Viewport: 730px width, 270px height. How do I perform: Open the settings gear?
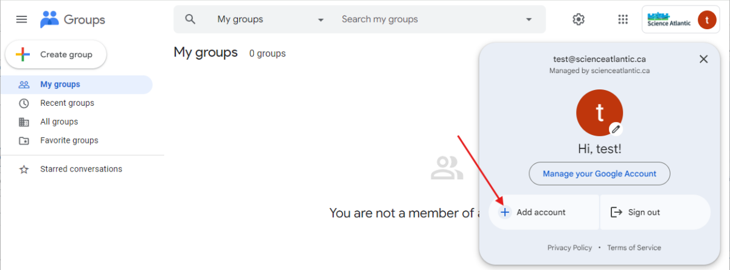579,19
